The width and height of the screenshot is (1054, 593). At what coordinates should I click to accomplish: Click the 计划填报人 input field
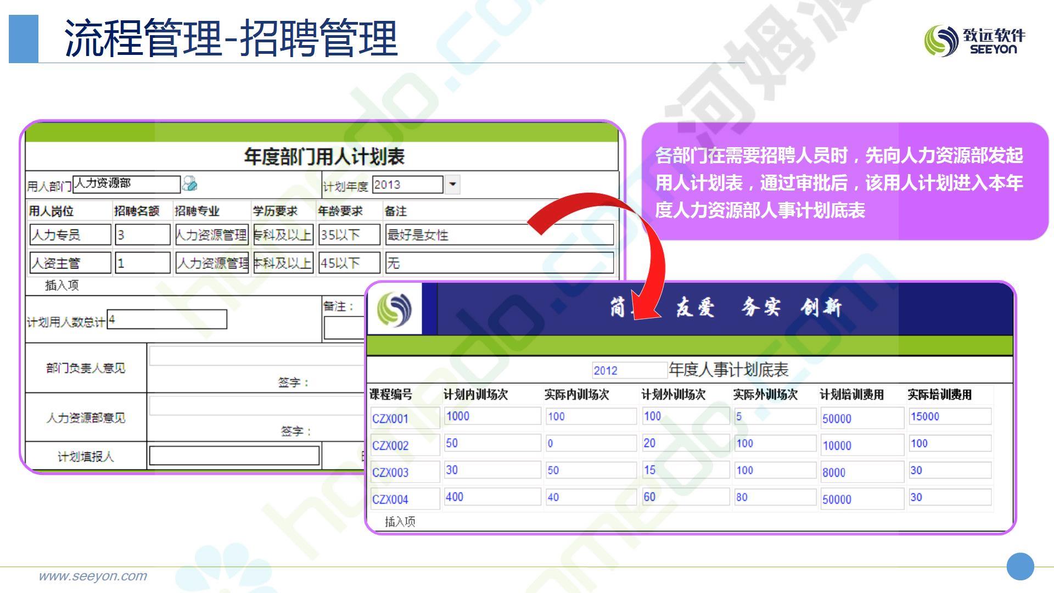pyautogui.click(x=234, y=456)
